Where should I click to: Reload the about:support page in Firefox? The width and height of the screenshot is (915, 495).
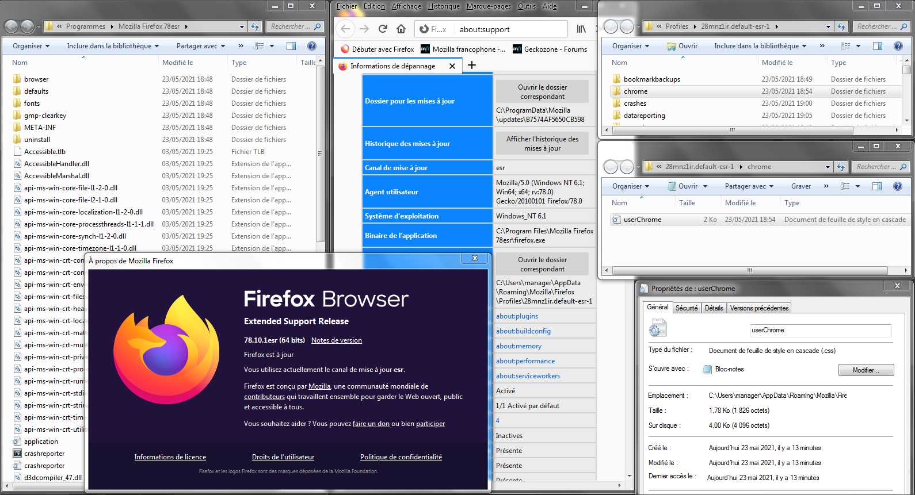(383, 29)
